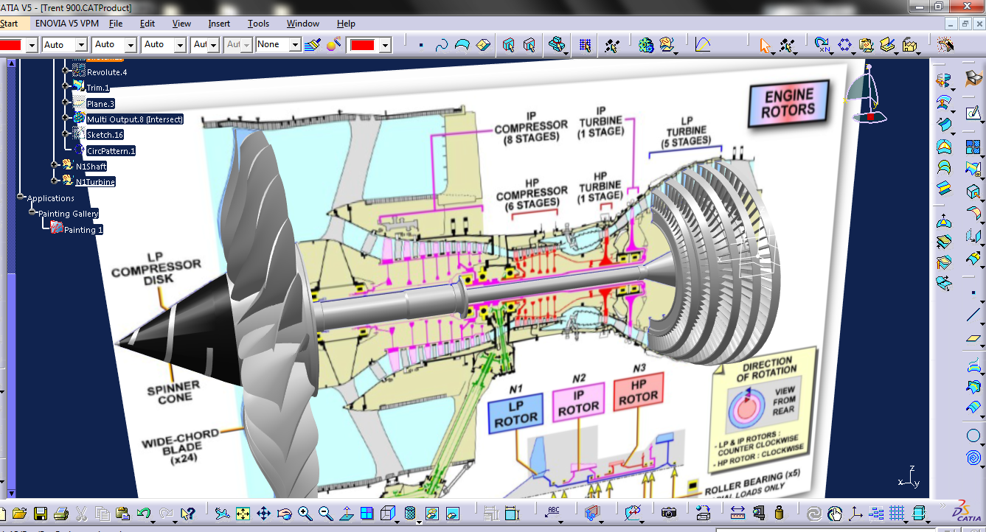Open the Start menu

coord(8,24)
